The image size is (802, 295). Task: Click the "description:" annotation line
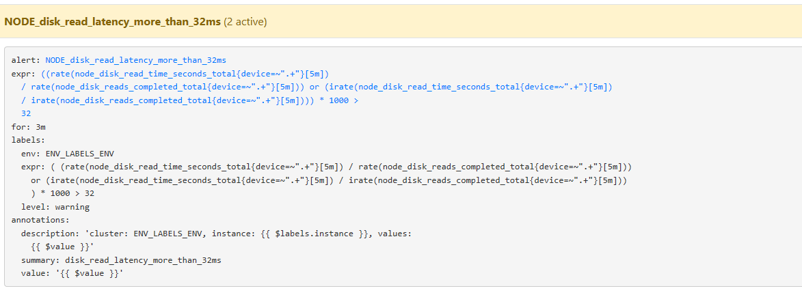[217, 234]
